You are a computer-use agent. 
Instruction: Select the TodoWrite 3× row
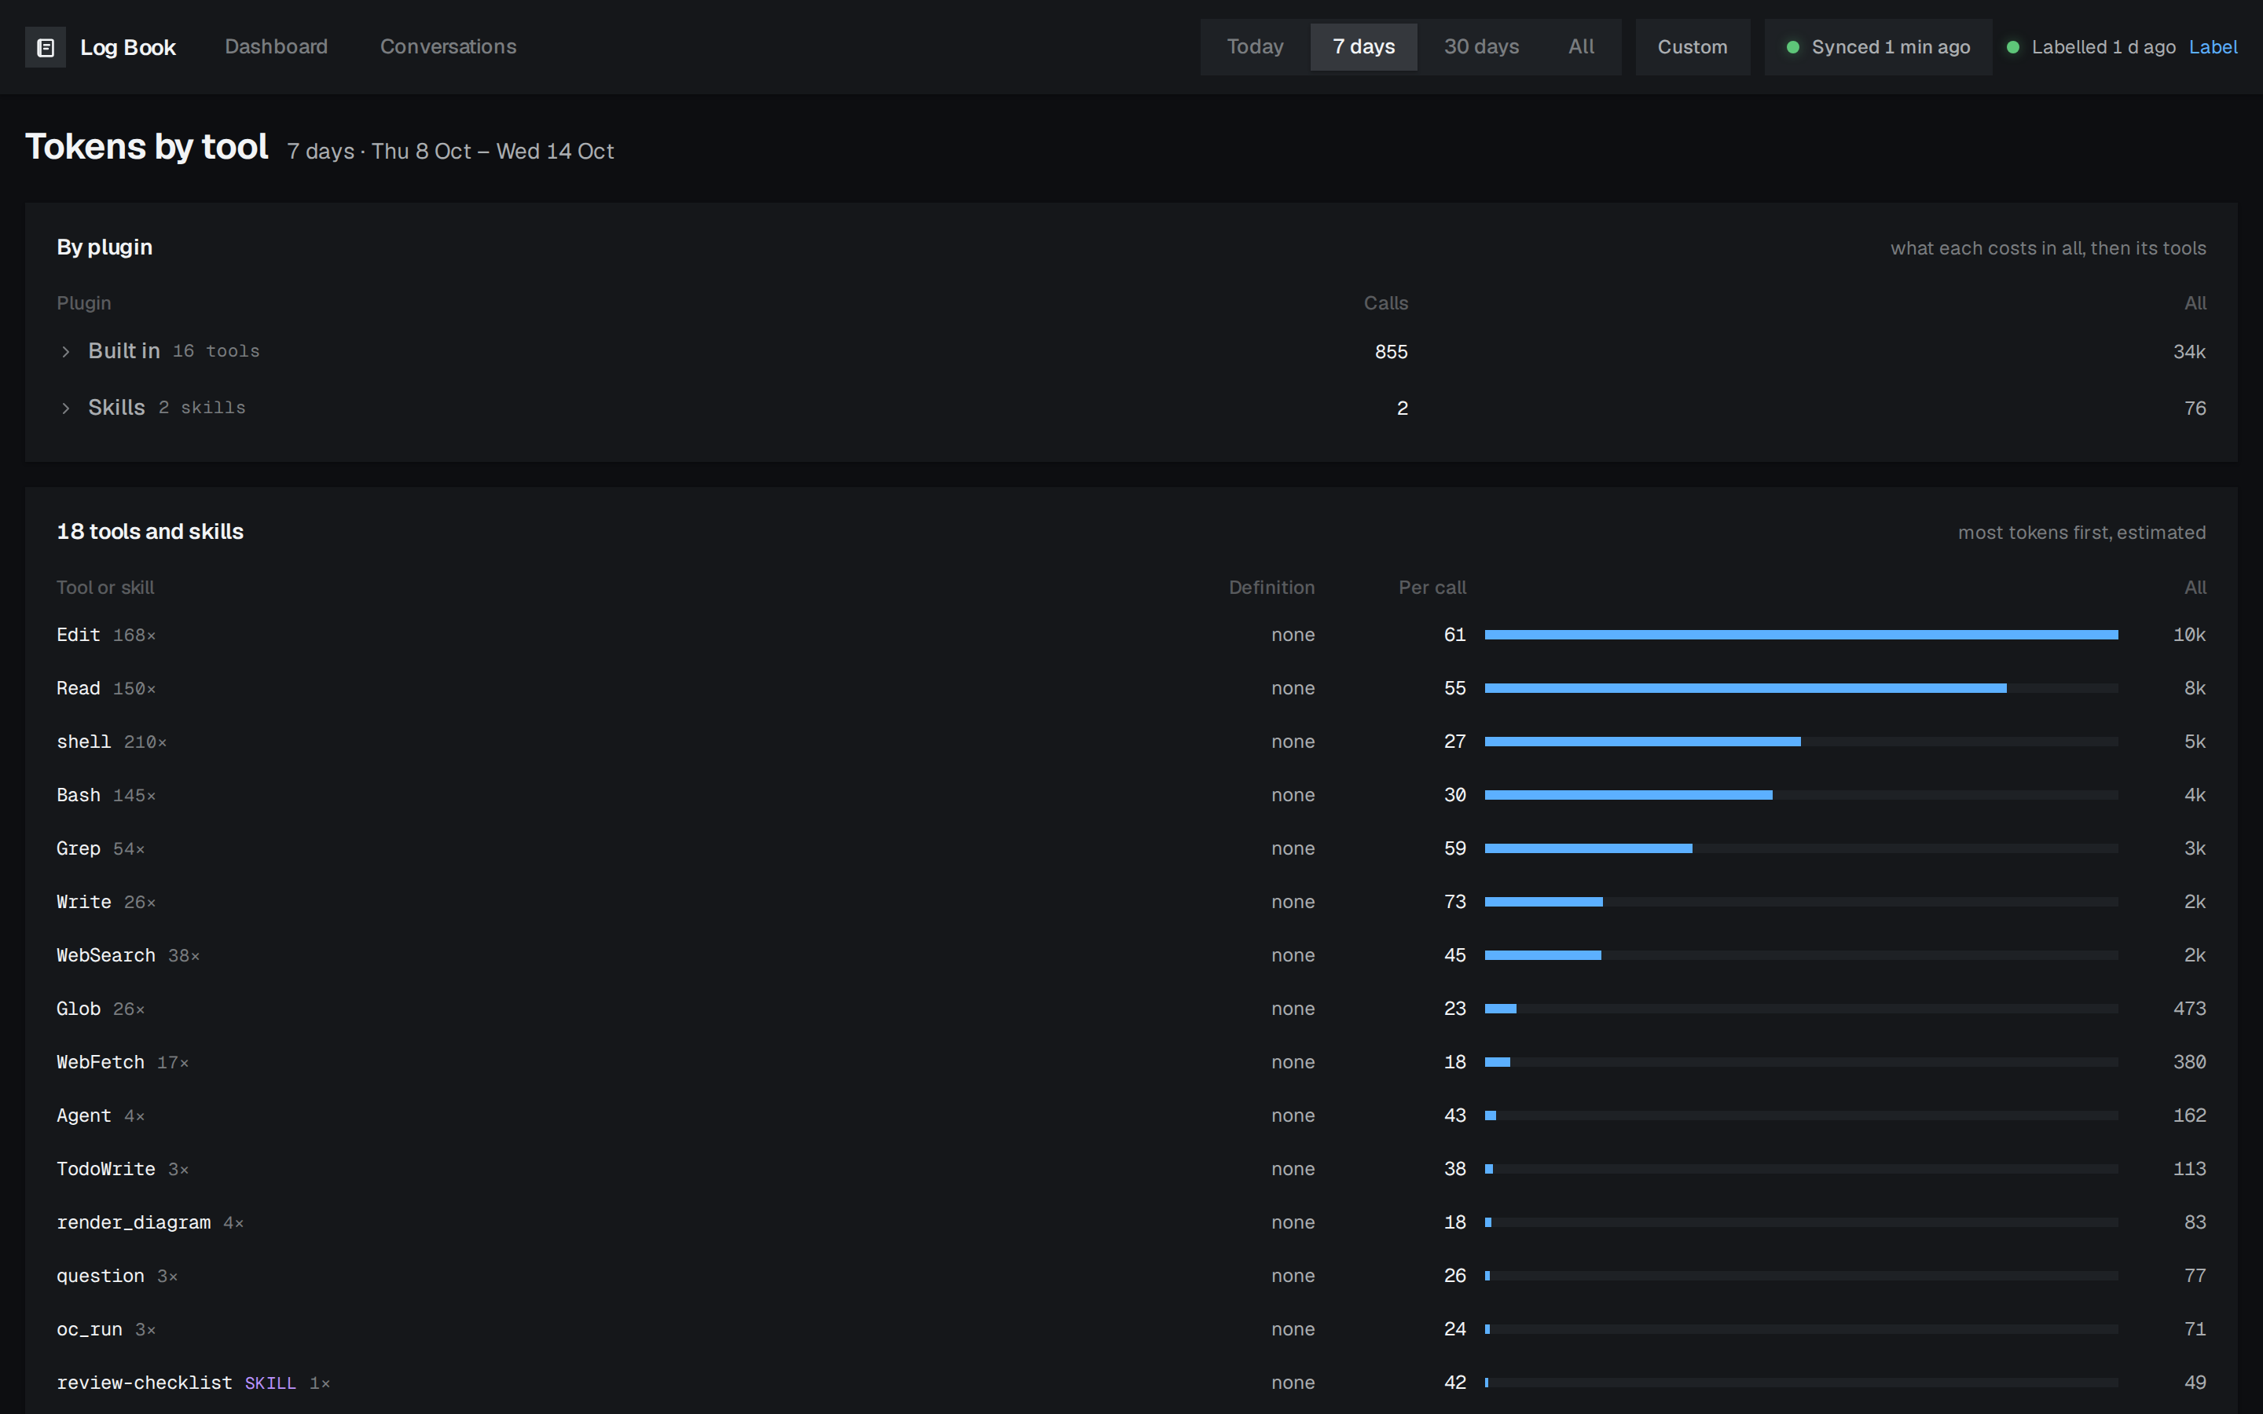coord(1131,1169)
